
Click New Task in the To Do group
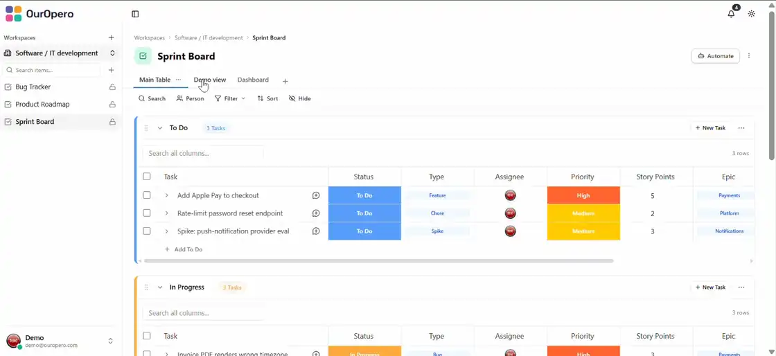tap(710, 128)
